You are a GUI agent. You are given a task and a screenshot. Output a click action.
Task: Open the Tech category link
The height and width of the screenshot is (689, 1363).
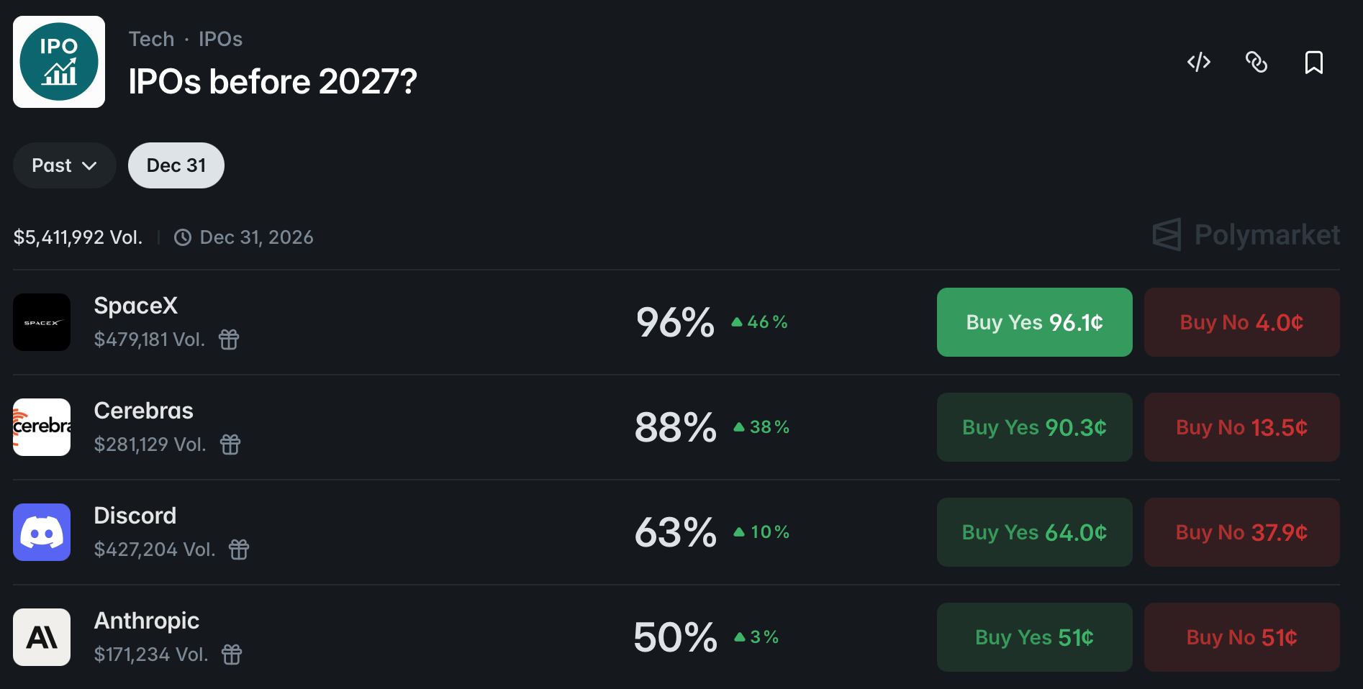(151, 39)
